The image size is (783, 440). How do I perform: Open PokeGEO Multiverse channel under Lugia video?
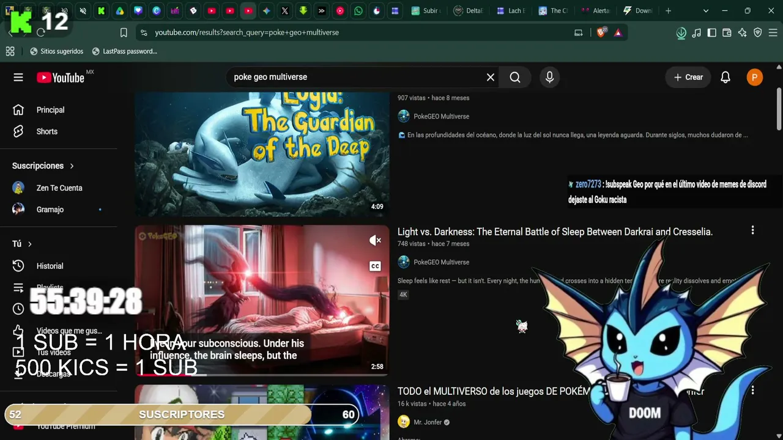click(441, 116)
